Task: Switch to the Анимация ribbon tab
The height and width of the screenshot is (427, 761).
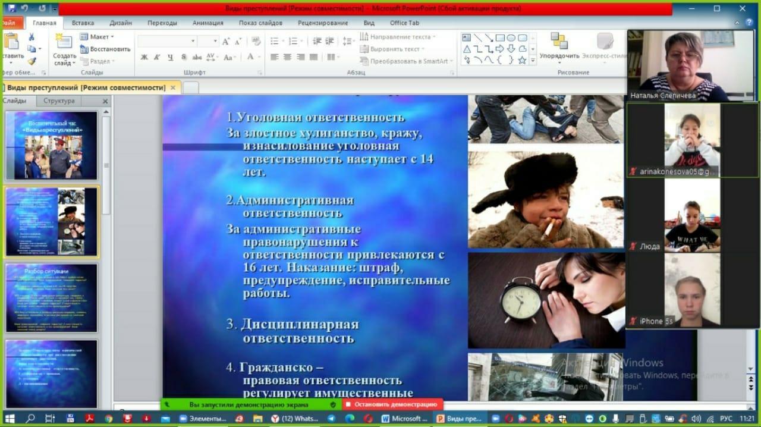Action: pyautogui.click(x=207, y=23)
